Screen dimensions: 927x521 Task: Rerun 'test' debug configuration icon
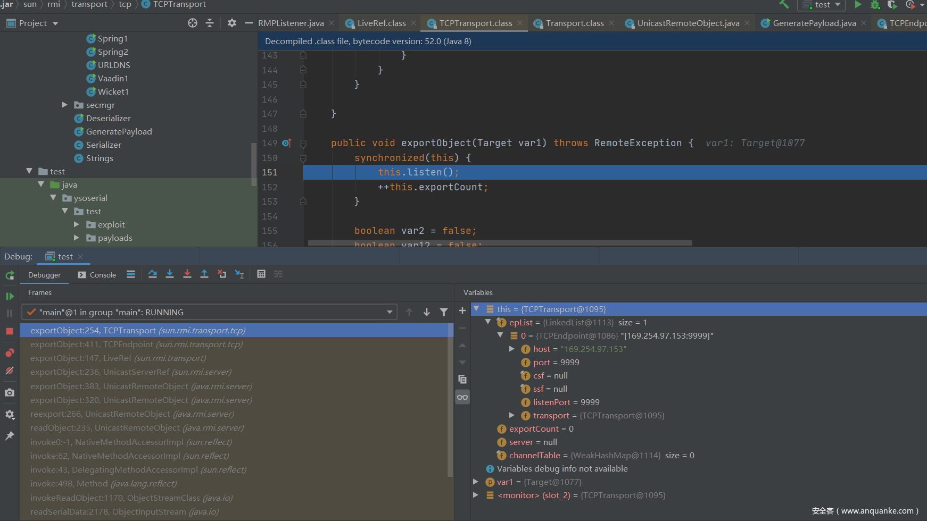10,275
